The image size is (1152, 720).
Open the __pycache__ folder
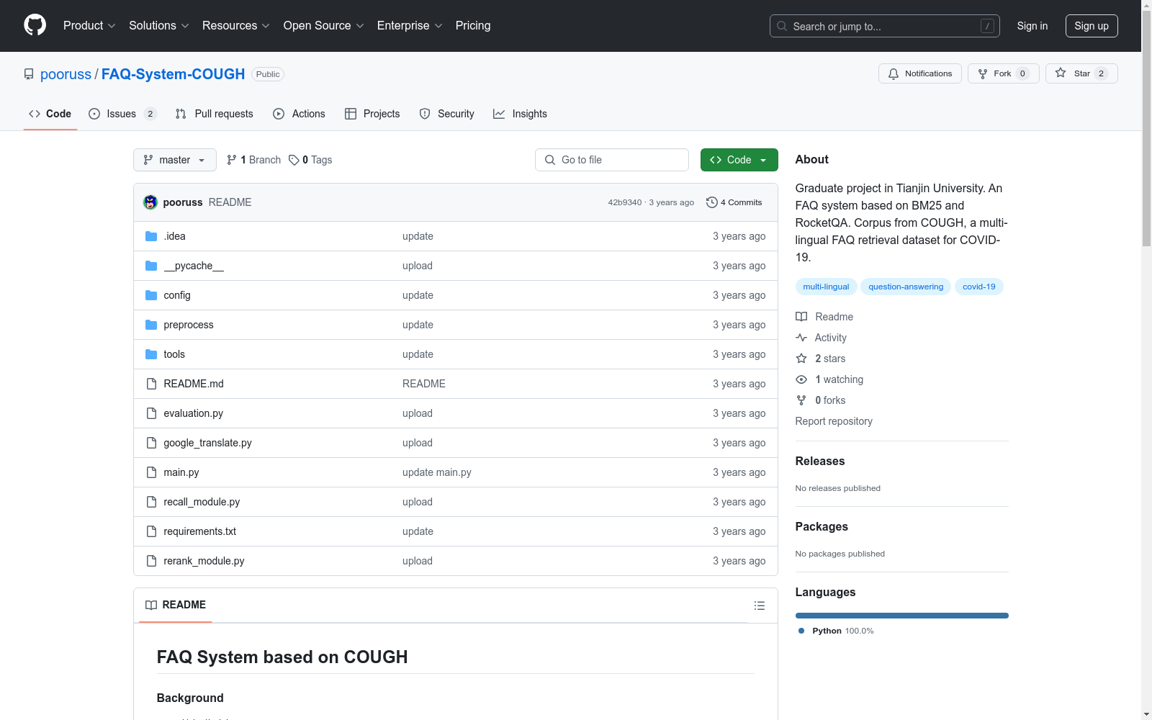[194, 266]
